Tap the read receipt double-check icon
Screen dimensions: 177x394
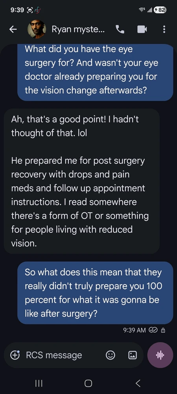153,330
